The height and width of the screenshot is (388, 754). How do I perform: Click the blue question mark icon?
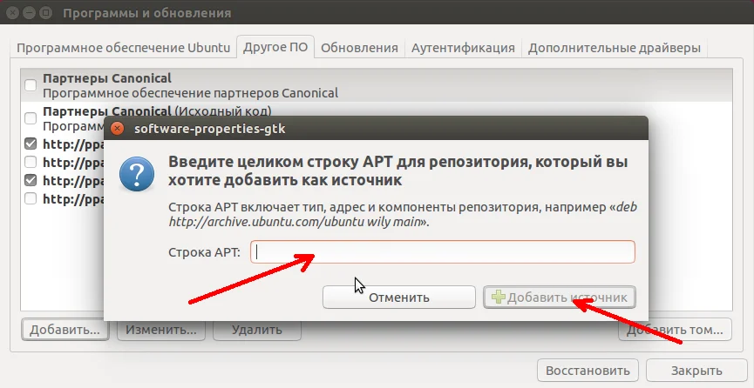point(137,175)
